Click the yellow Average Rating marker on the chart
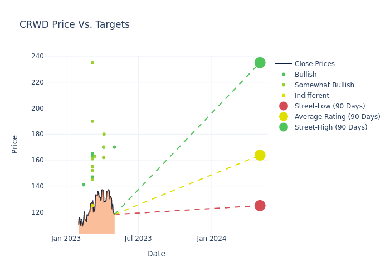 coord(260,155)
